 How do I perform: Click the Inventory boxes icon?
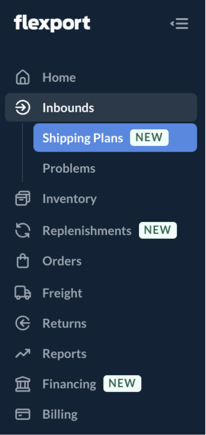point(23,199)
